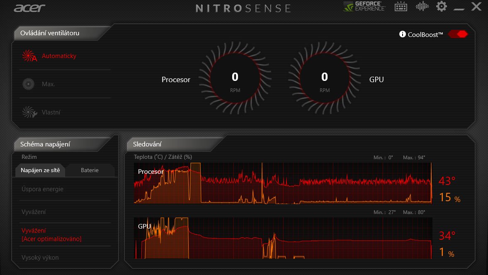The width and height of the screenshot is (488, 275).
Task: Click the Ovládání ventilátoru panel header
Action: tap(50, 33)
